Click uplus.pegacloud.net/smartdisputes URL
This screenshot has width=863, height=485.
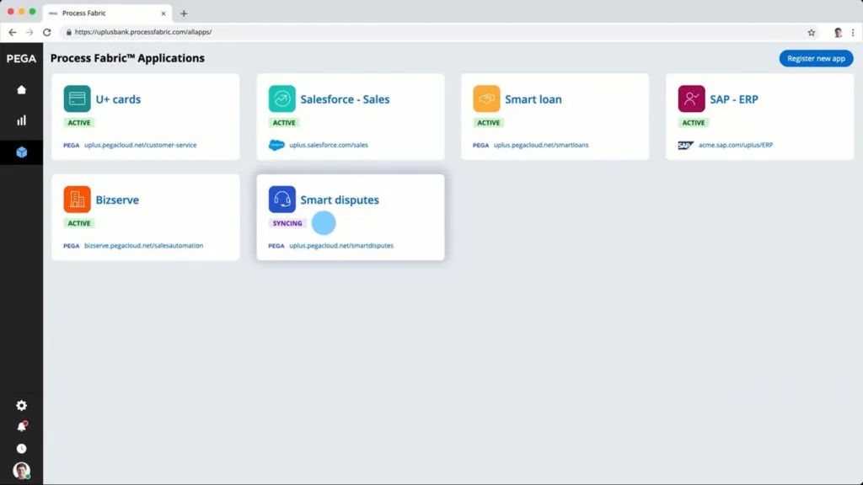click(x=341, y=246)
